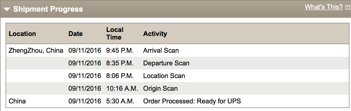Click the 9:45 P.M. time cell
351x111 pixels.
point(120,50)
